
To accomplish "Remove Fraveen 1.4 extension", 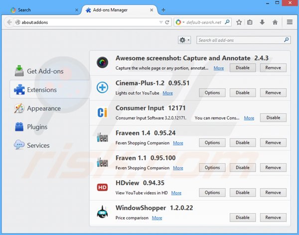I will pyautogui.click(x=273, y=143).
